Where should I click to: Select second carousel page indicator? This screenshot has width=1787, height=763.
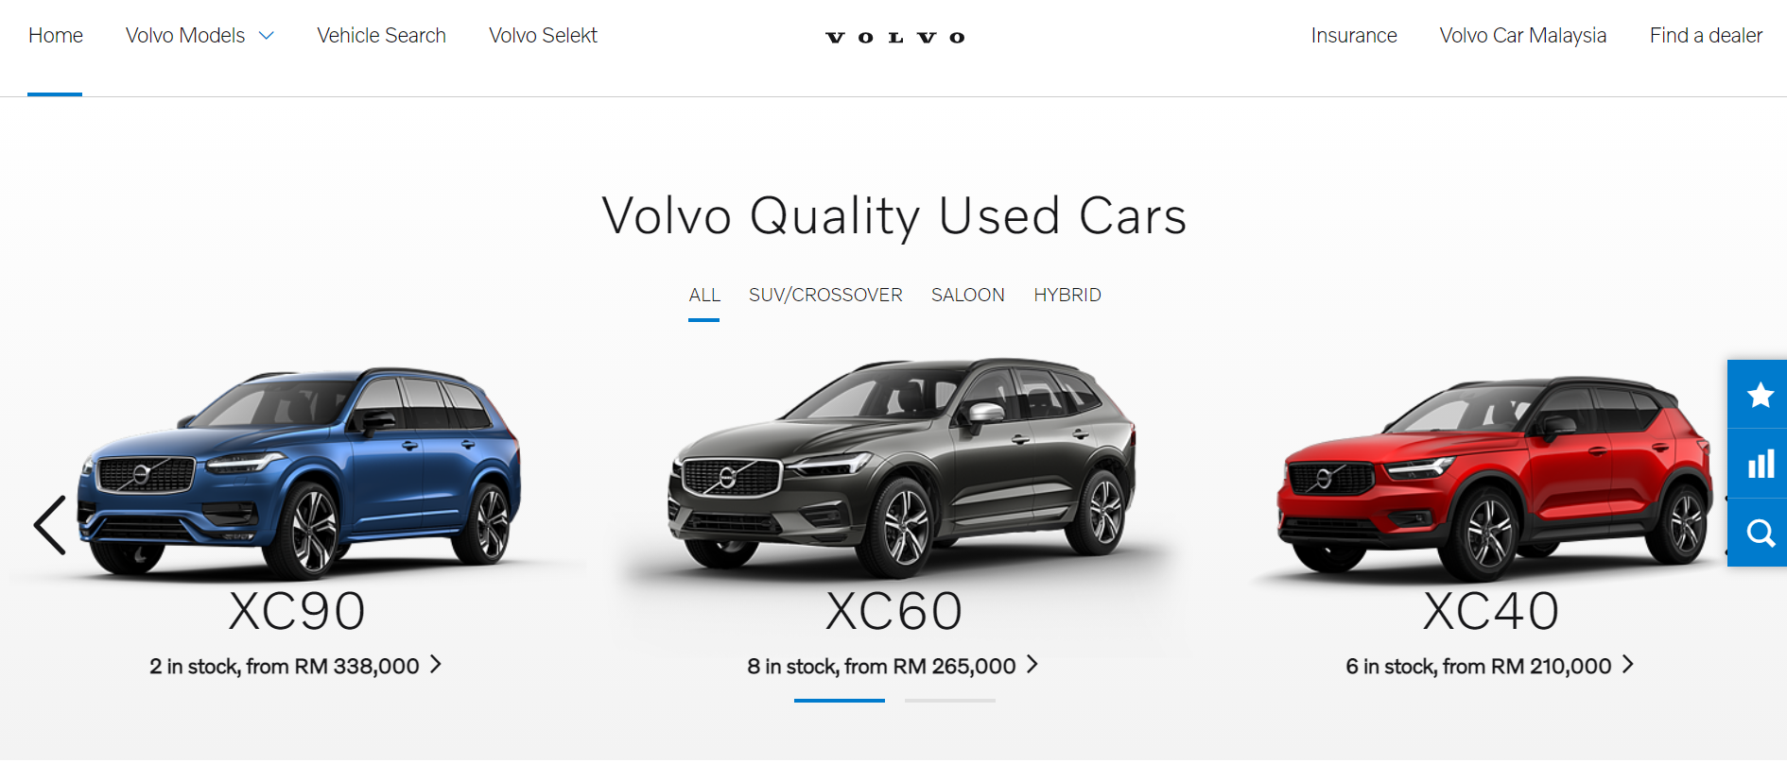(950, 701)
